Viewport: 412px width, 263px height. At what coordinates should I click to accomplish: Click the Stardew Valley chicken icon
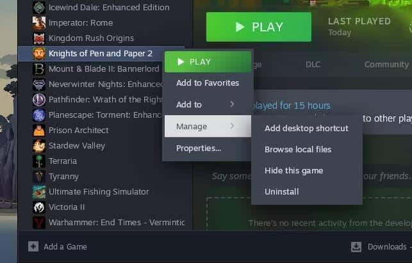pos(39,146)
